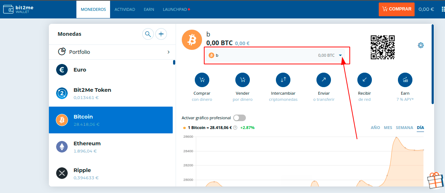Select Bitcoin in the coin list
The image size is (445, 193).
(x=111, y=120)
